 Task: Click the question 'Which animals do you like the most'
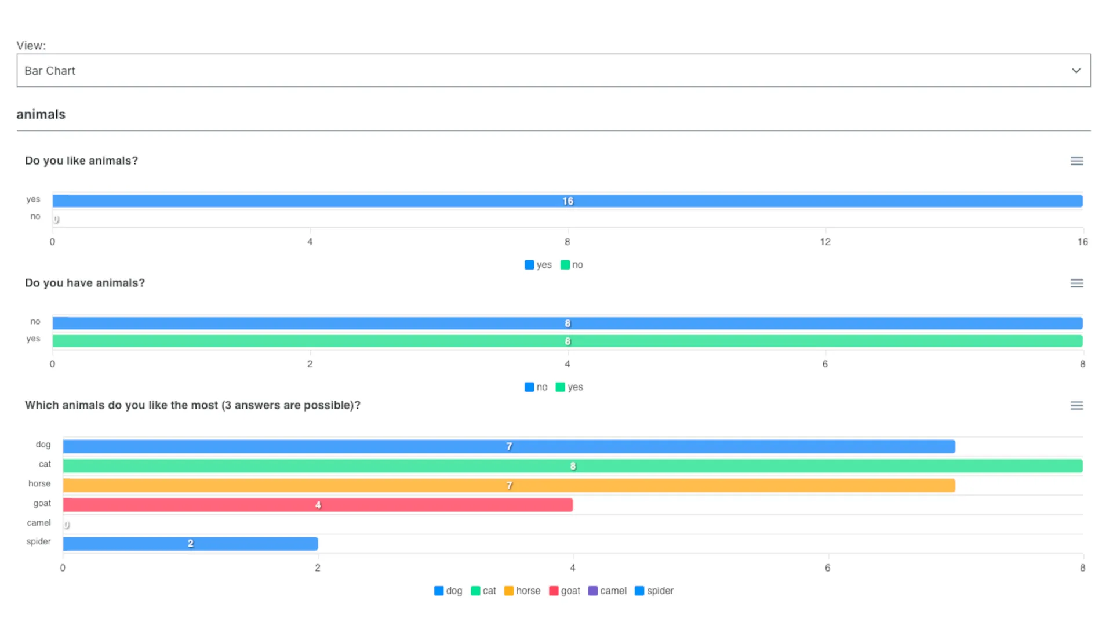click(x=192, y=405)
